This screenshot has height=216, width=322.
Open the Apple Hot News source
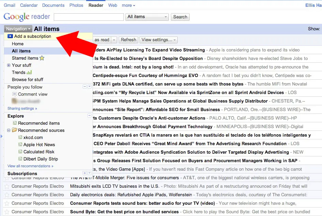click(39, 144)
